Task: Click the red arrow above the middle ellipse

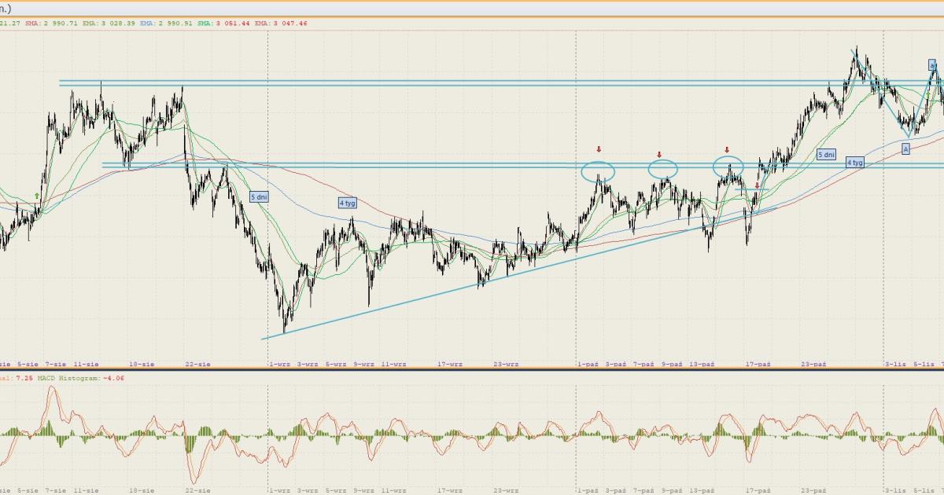Action: point(659,155)
